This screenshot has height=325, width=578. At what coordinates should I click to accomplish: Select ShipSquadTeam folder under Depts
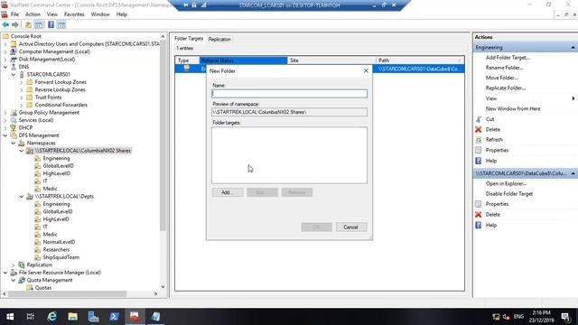tap(61, 257)
